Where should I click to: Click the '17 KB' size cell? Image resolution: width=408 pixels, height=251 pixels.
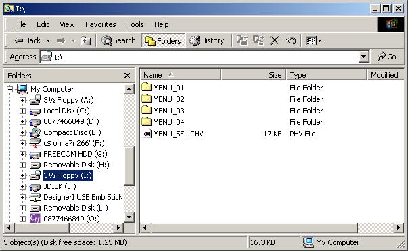pyautogui.click(x=273, y=134)
